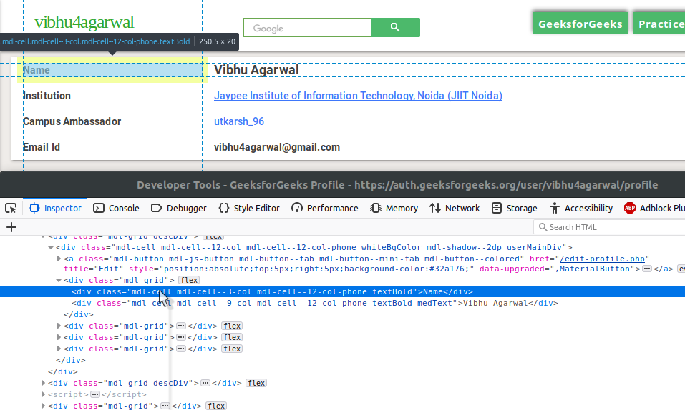Expand the first collapsed mdl-grid div
Viewport: 685px width, 410px height.
coord(59,326)
